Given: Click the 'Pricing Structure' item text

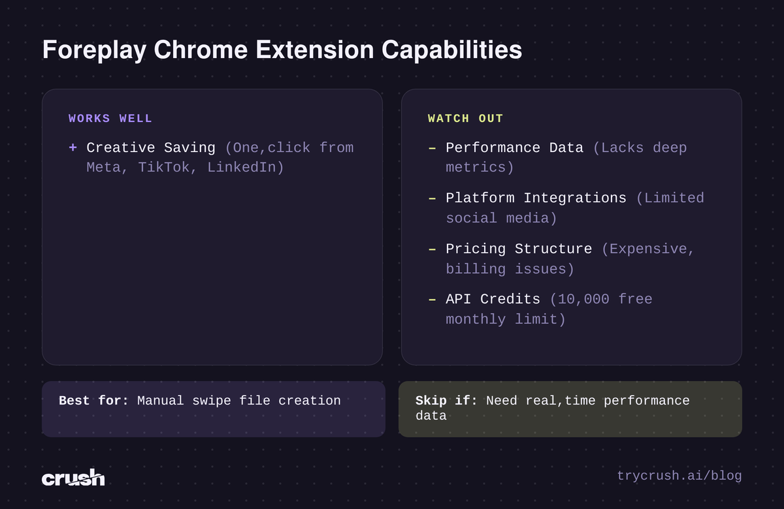Looking at the screenshot, I should (x=519, y=249).
